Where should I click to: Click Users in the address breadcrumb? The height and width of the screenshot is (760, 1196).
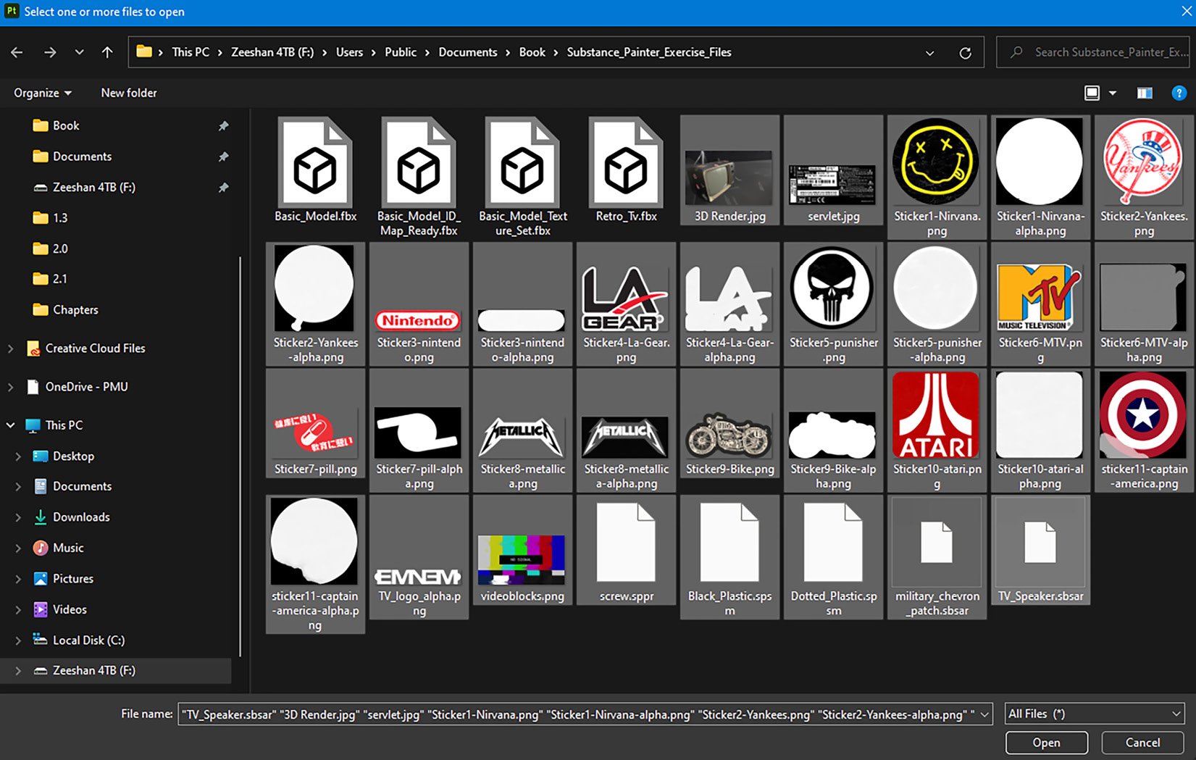(349, 52)
